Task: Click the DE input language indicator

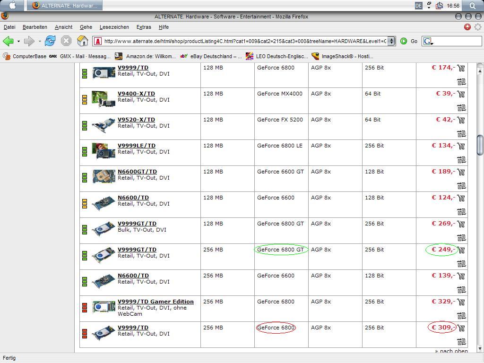Action: 419,6
